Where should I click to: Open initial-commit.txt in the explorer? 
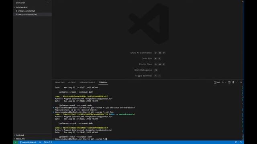pos(27,11)
